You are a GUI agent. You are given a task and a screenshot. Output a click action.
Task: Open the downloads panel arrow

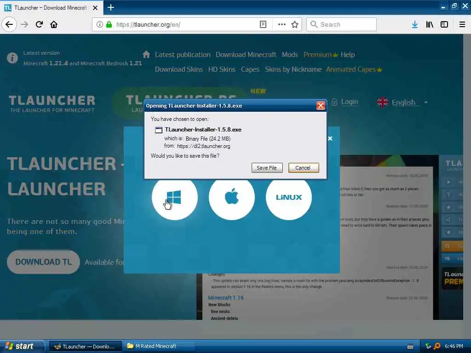(415, 25)
